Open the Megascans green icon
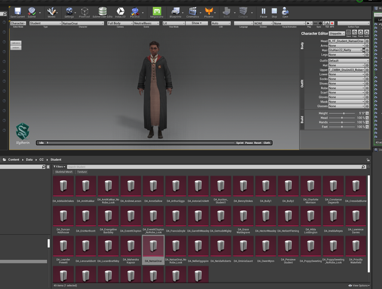 coord(156,13)
